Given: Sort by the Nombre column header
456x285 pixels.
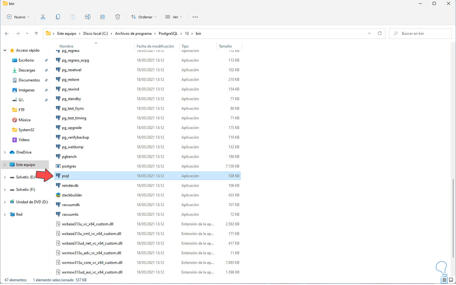Looking at the screenshot, I should click(66, 46).
